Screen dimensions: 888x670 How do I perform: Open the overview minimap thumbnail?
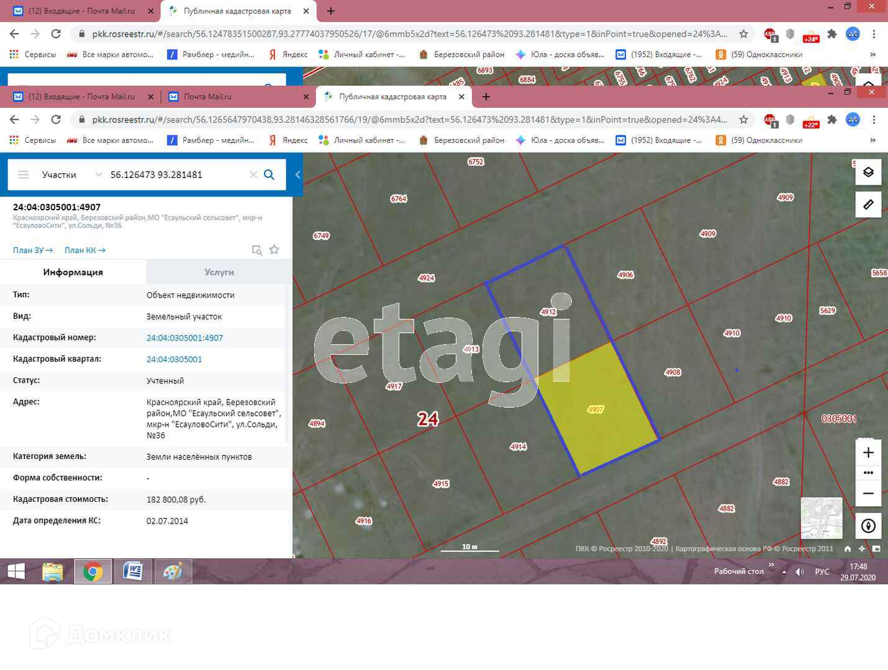[822, 518]
